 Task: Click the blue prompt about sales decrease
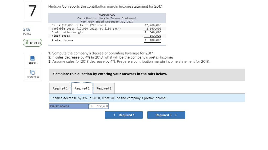click(147, 98)
